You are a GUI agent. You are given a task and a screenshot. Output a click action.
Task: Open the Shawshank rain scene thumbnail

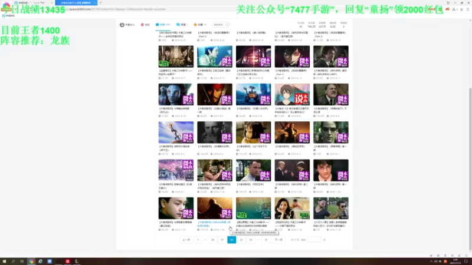(x=215, y=208)
